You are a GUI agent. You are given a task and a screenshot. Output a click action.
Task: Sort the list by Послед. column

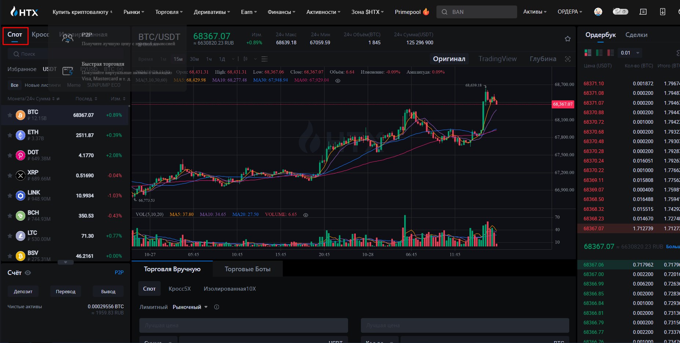(86, 99)
